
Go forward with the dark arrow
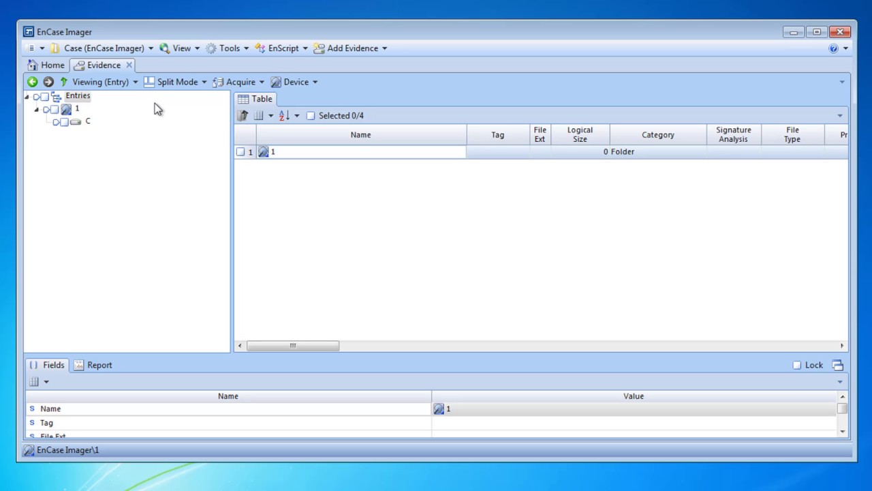[x=48, y=82]
